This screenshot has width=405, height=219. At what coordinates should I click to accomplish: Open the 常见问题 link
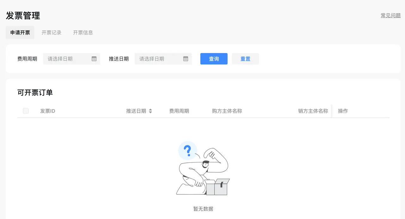pos(390,15)
